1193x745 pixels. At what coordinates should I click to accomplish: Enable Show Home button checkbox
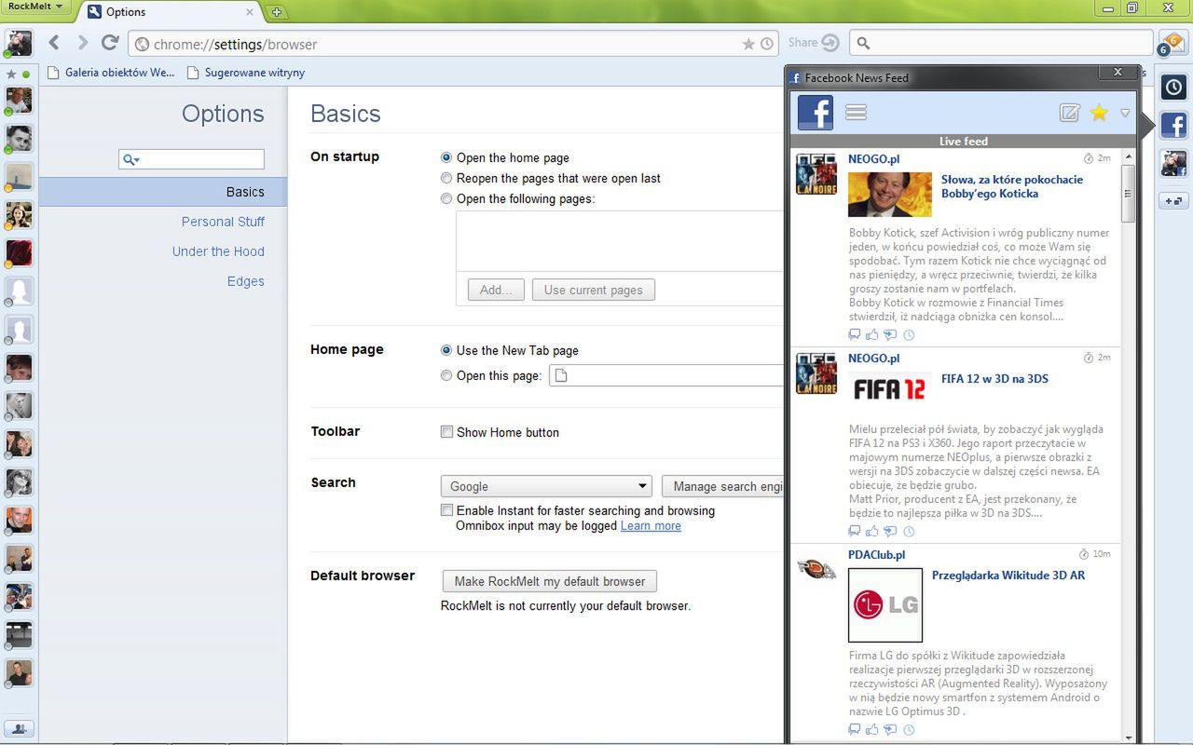pyautogui.click(x=446, y=432)
